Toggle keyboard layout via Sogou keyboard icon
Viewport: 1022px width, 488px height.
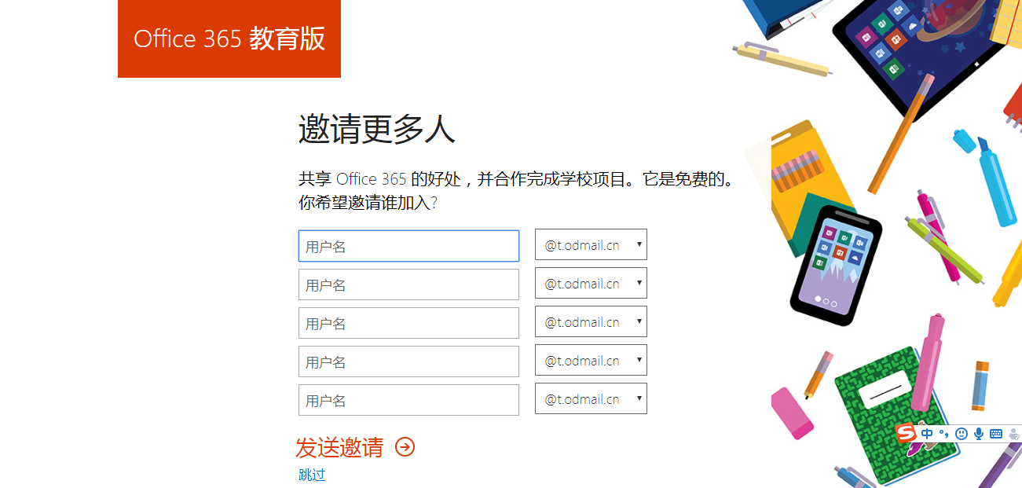(x=995, y=433)
